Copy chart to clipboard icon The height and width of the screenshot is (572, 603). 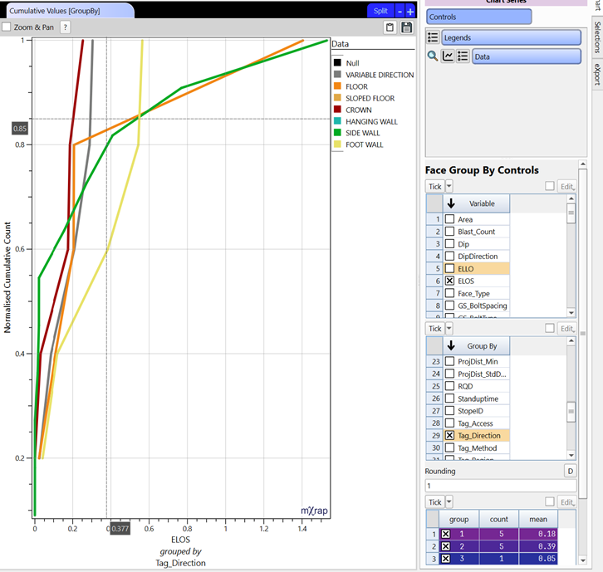tap(390, 27)
